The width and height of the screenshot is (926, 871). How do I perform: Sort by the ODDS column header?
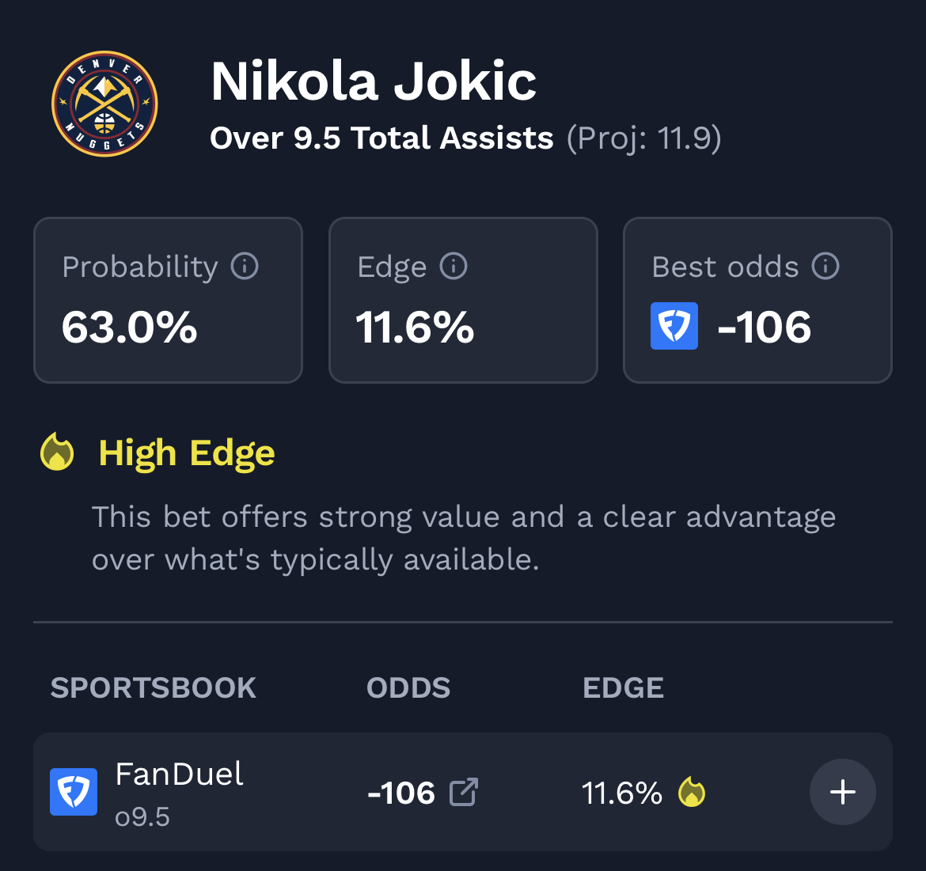pos(408,688)
